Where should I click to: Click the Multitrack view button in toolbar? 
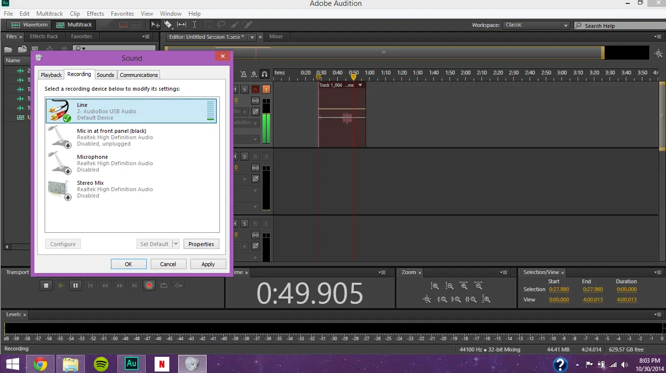tap(75, 25)
